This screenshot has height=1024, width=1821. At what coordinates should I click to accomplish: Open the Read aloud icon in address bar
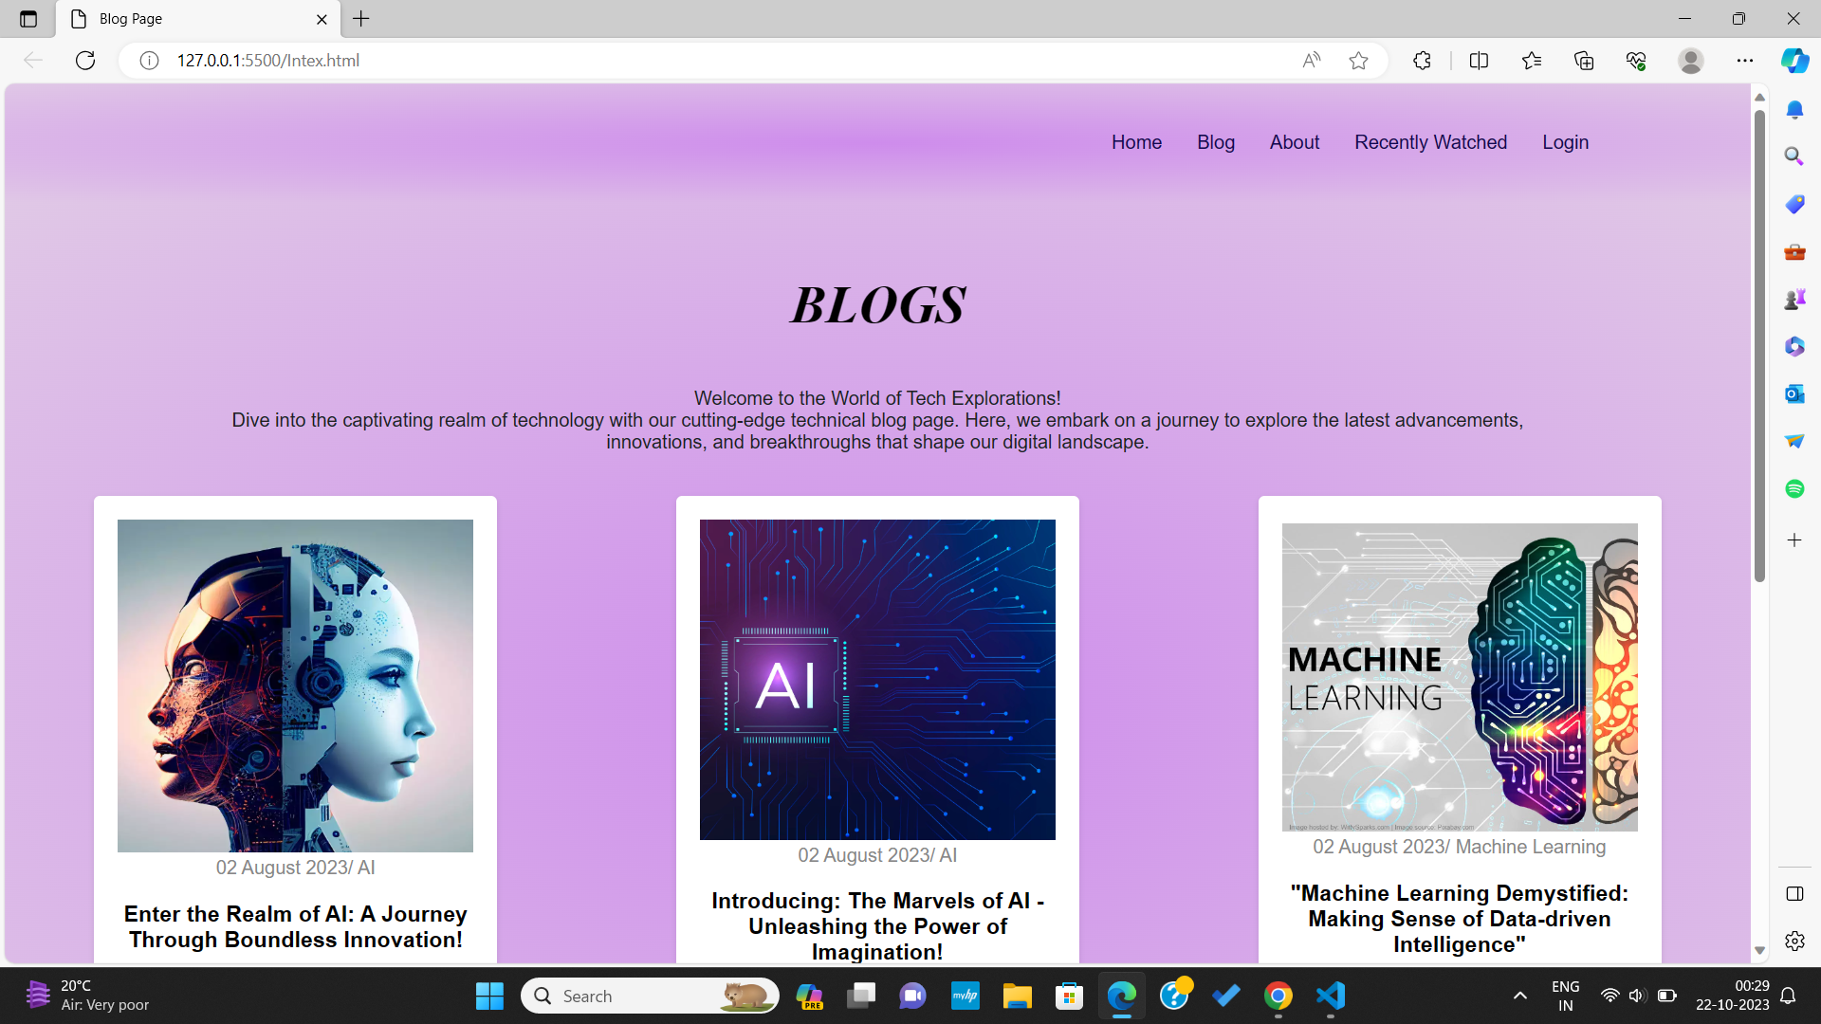(x=1311, y=61)
